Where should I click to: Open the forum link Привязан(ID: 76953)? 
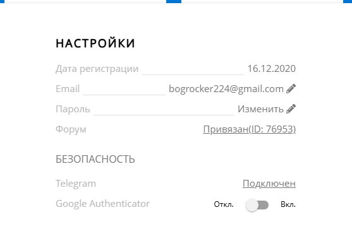coord(250,129)
